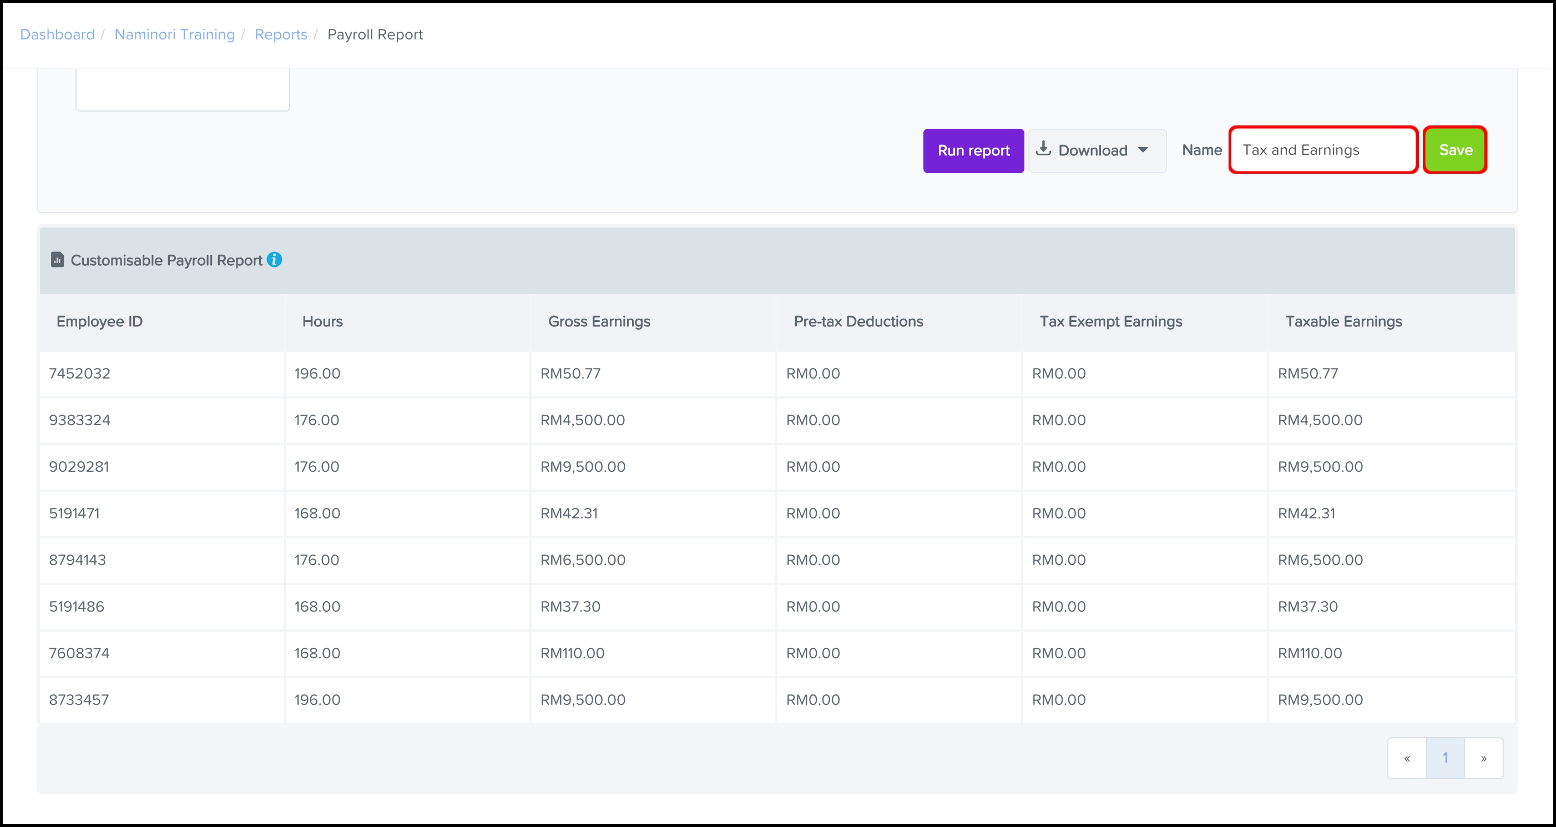Click the info icon beside Customisable Payroll Report
Viewport: 1556px width, 827px height.
pyautogui.click(x=274, y=260)
